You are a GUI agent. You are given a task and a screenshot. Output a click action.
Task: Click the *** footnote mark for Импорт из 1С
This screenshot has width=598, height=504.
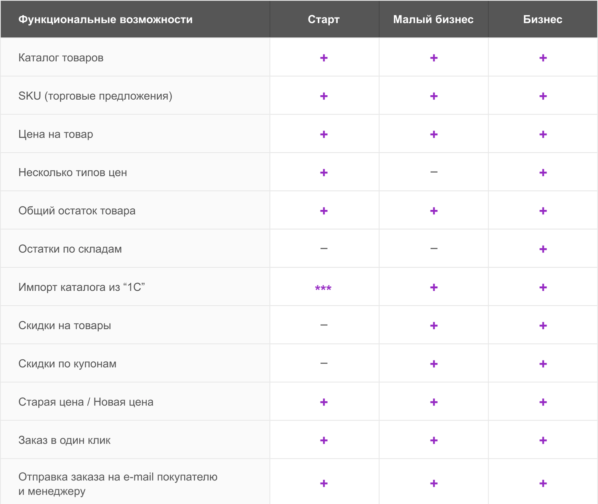click(323, 288)
